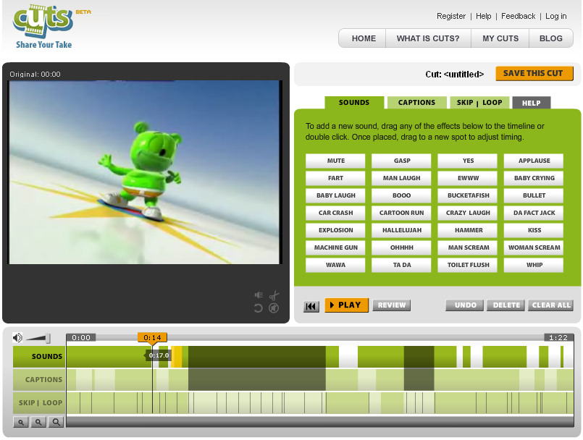Select the Explosion sound effect
583x440 pixels.
335,230
